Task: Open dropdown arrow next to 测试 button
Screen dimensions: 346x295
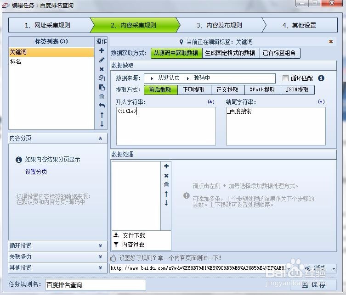Action: pyautogui.click(x=334, y=269)
